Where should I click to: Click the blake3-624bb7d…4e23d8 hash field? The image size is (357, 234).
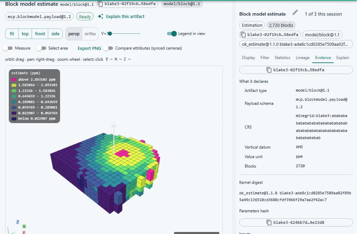click(296, 222)
